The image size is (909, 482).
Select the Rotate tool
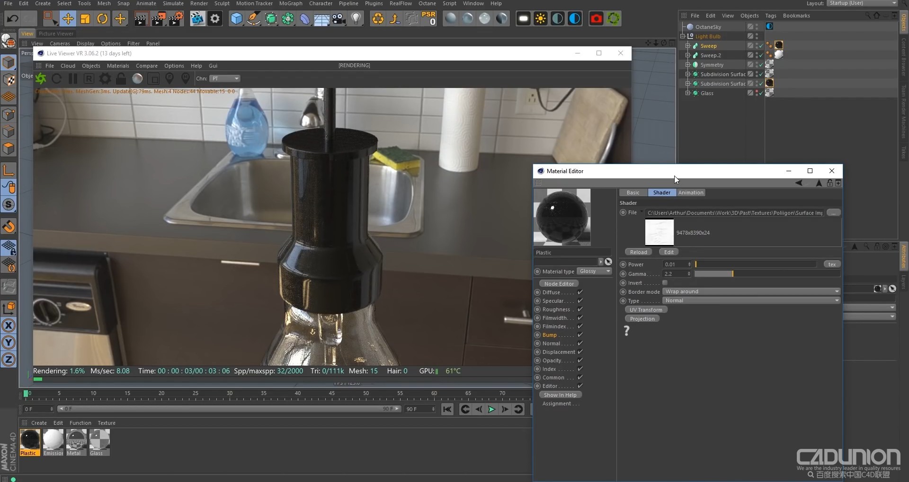(x=102, y=18)
